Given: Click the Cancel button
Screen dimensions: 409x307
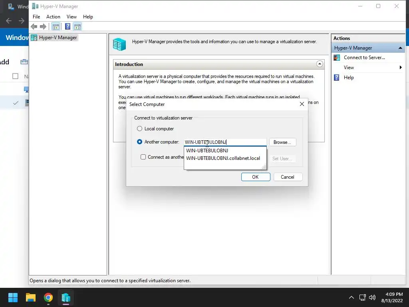Looking at the screenshot, I should [288, 177].
